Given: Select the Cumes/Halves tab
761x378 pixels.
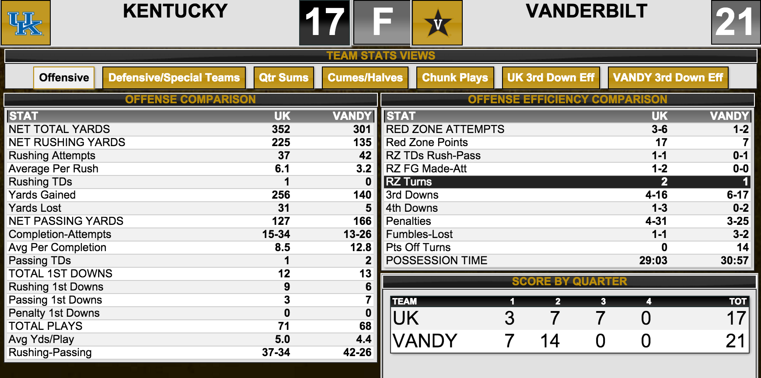Looking at the screenshot, I should coord(365,78).
